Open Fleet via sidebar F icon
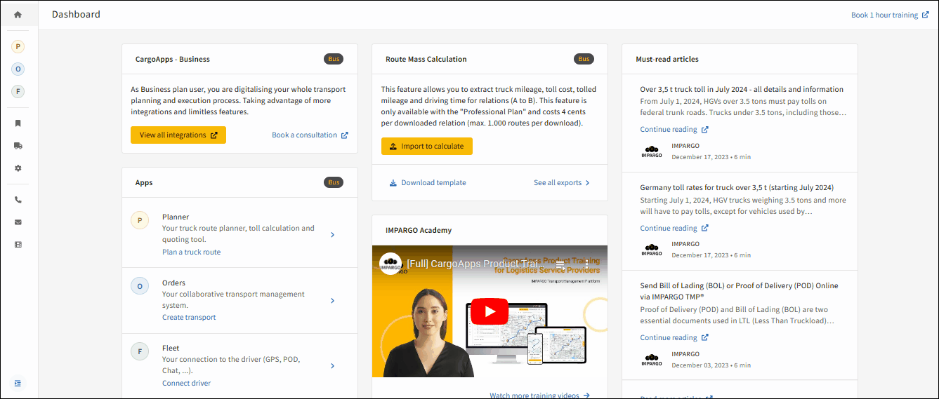Viewport: 939px width, 399px height. coord(18,91)
